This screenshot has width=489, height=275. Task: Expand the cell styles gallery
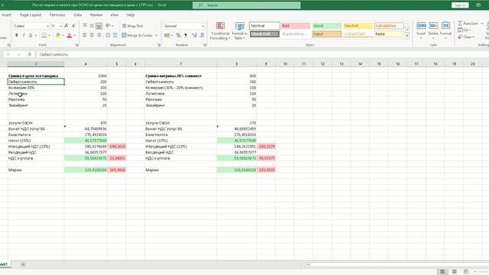click(407, 36)
